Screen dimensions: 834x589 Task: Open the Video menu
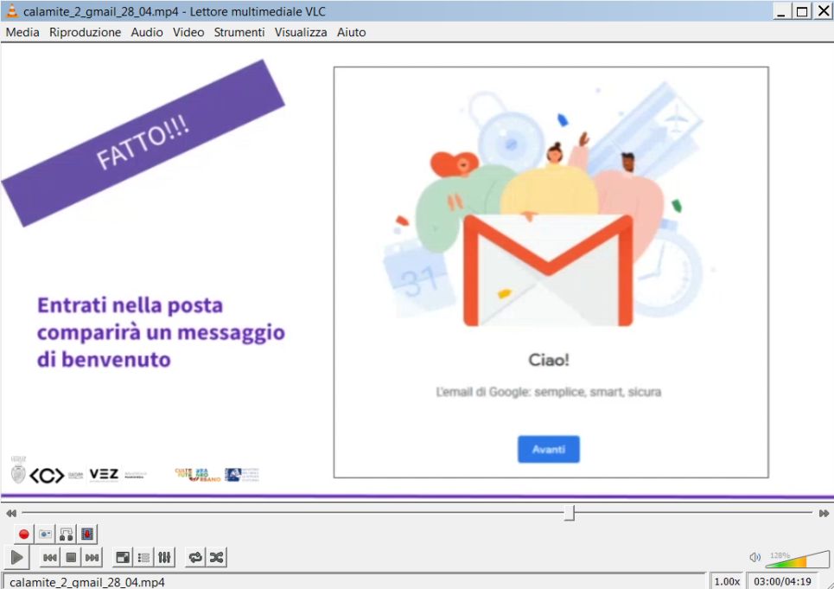[x=188, y=33]
